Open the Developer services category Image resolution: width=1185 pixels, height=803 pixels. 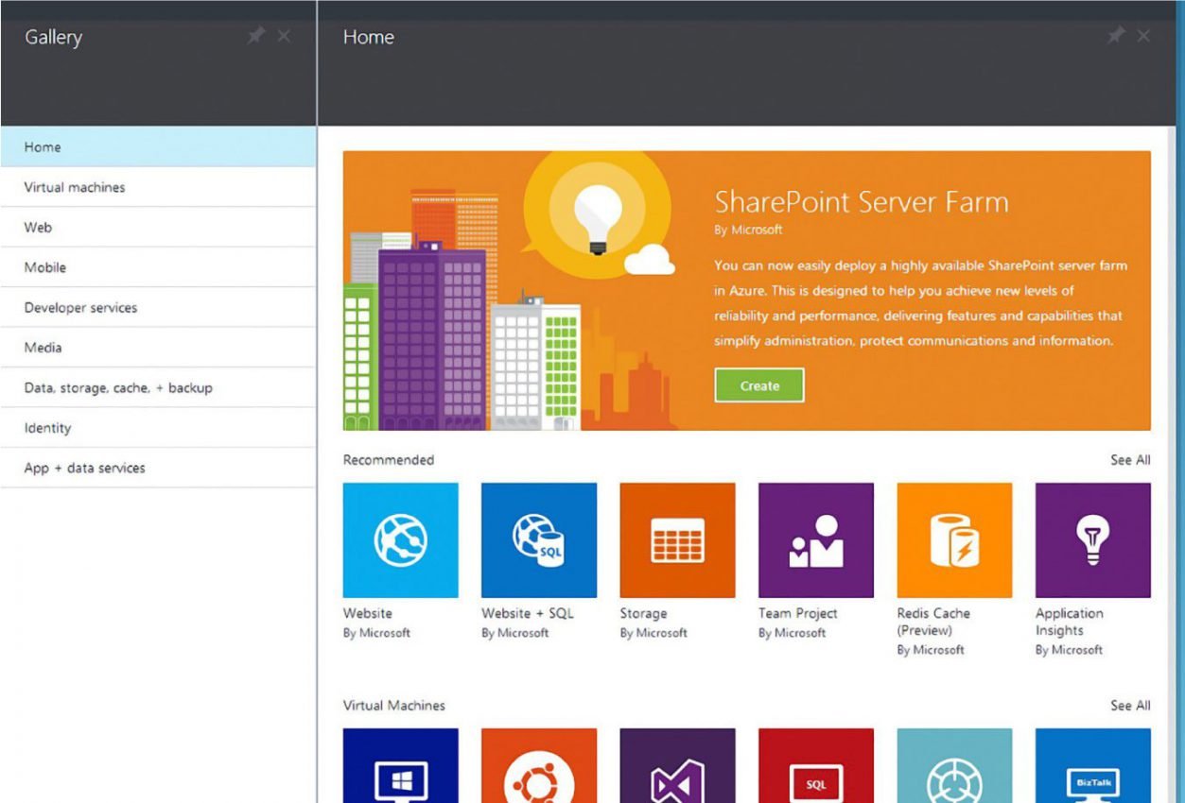coord(80,308)
